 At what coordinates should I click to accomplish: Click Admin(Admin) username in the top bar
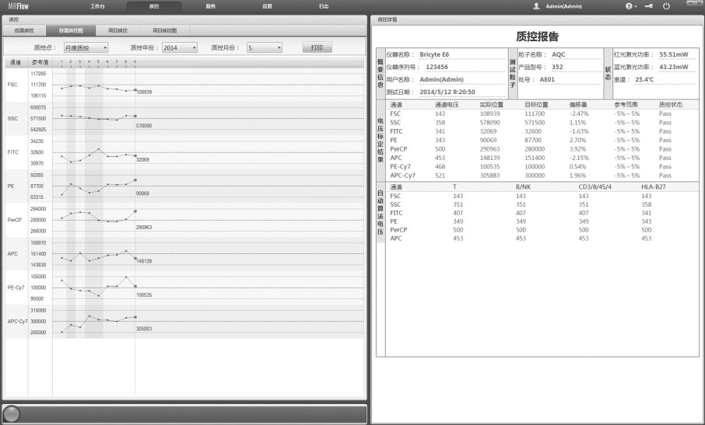(563, 6)
